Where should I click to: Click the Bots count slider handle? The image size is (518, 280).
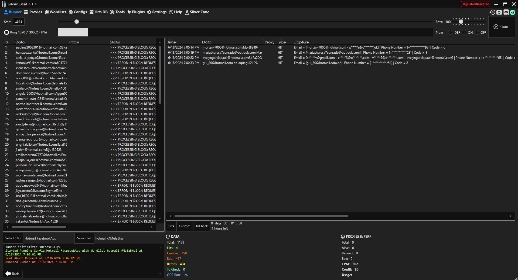[x=461, y=22]
